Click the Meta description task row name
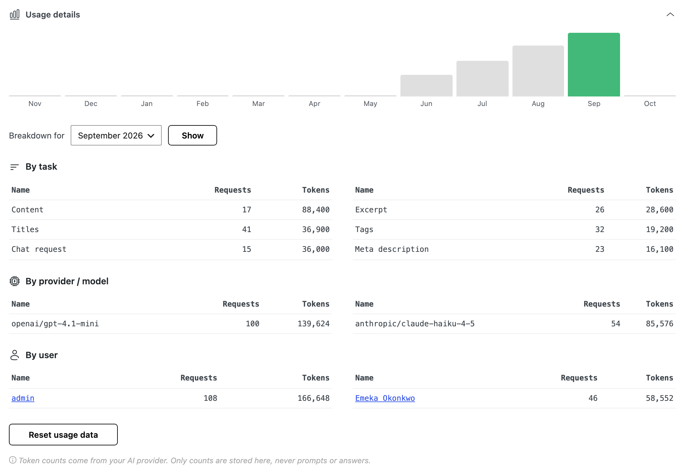Viewport: 685px width, 475px height. (392, 249)
